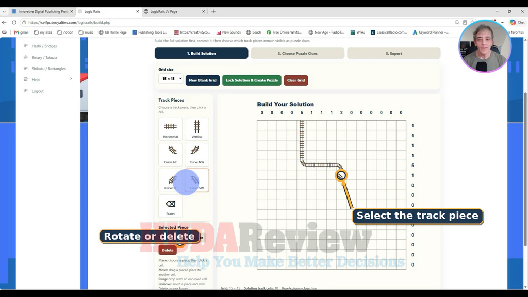Switch to 1. Build Solution step
Viewport: 528px width, 297px height.
tap(202, 53)
